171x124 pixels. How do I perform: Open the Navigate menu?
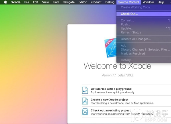pos(68,2)
